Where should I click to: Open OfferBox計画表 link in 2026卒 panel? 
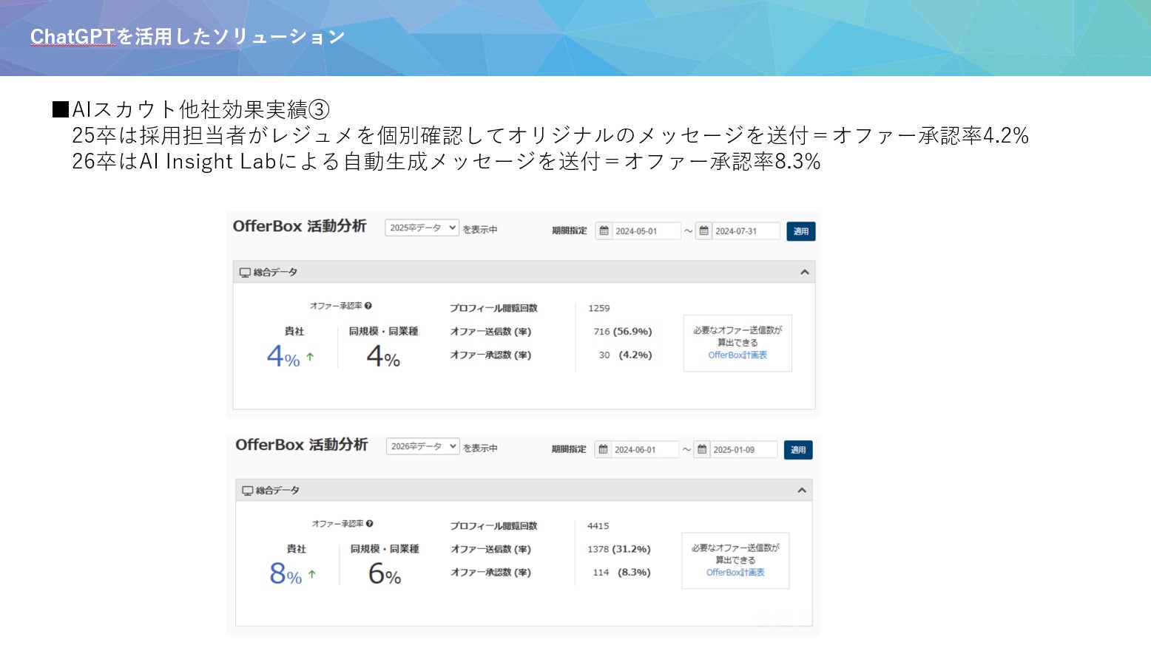tap(735, 573)
